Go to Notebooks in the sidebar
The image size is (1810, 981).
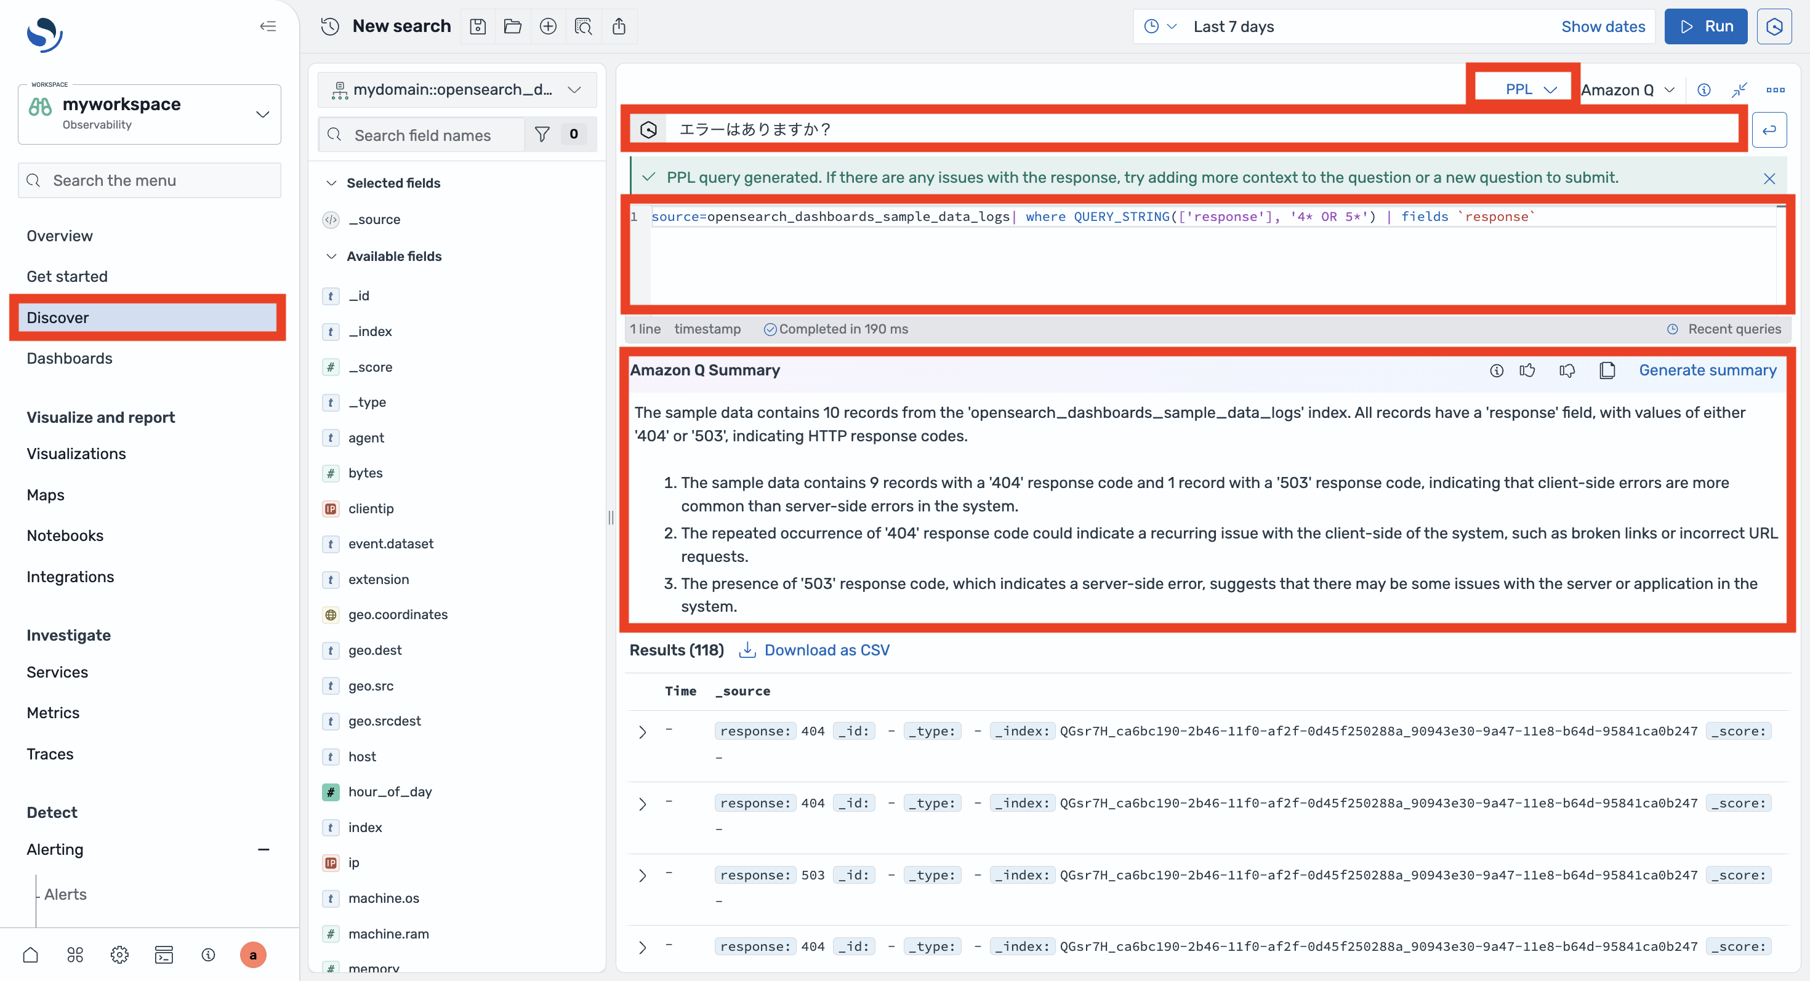[x=65, y=535]
